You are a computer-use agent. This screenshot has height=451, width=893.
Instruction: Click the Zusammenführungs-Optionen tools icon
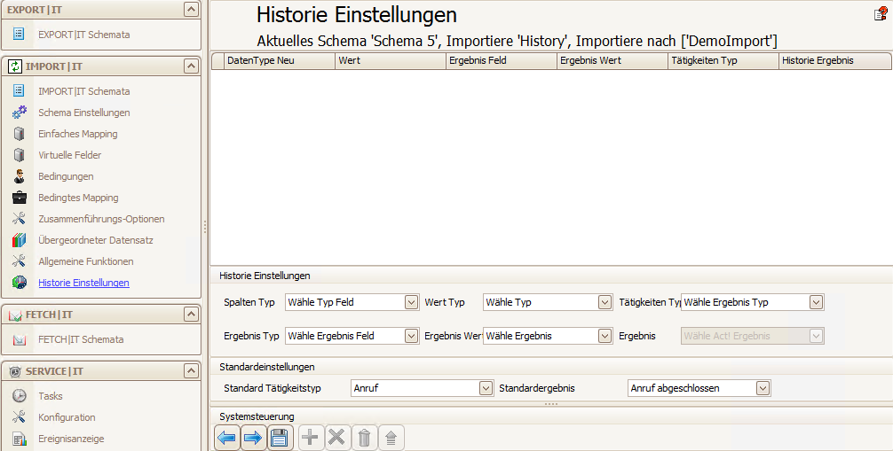19,218
